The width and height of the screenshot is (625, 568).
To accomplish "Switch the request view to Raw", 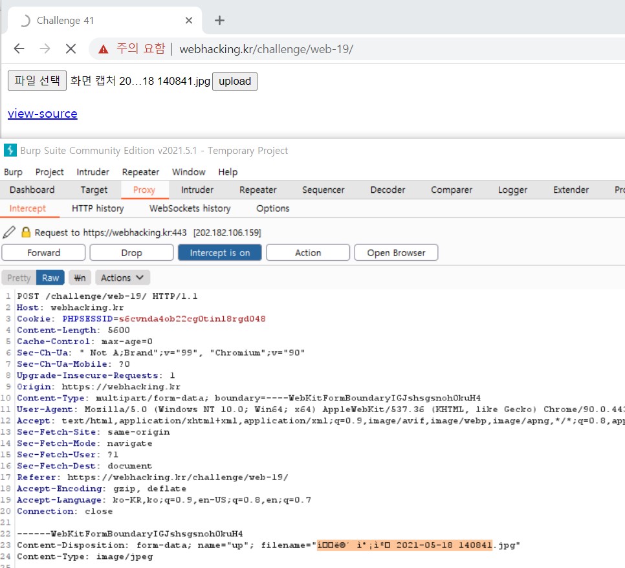I will (50, 278).
